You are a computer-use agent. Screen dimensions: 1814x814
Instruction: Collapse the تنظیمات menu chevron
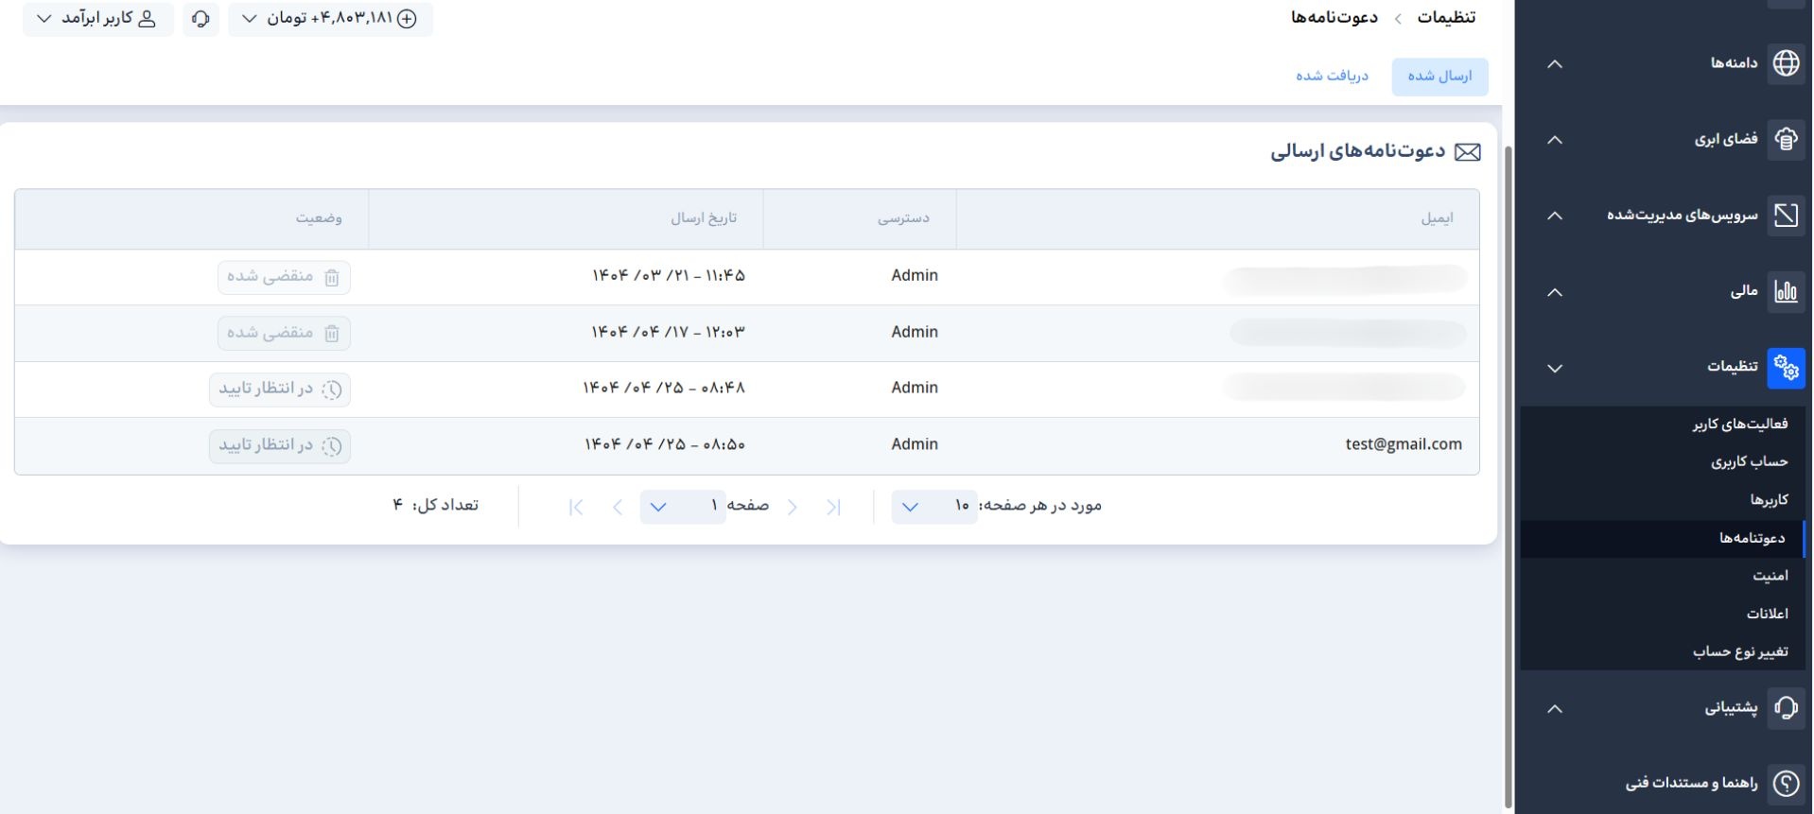pos(1555,368)
